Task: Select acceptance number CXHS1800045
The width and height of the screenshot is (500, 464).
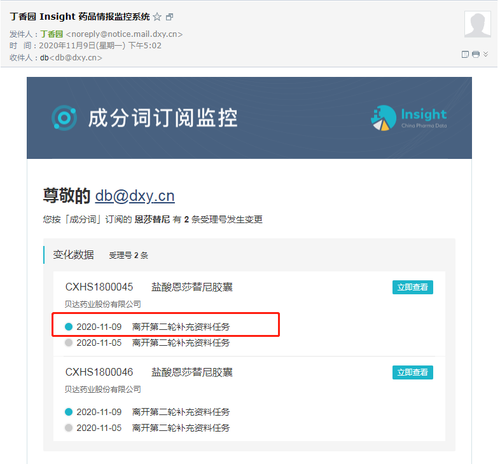Action: click(99, 287)
